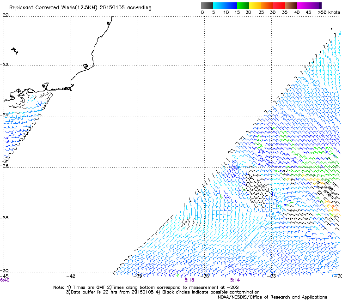342x300 pixels.
Task: Click the purple swath time '5:13'
Action: (189, 280)
